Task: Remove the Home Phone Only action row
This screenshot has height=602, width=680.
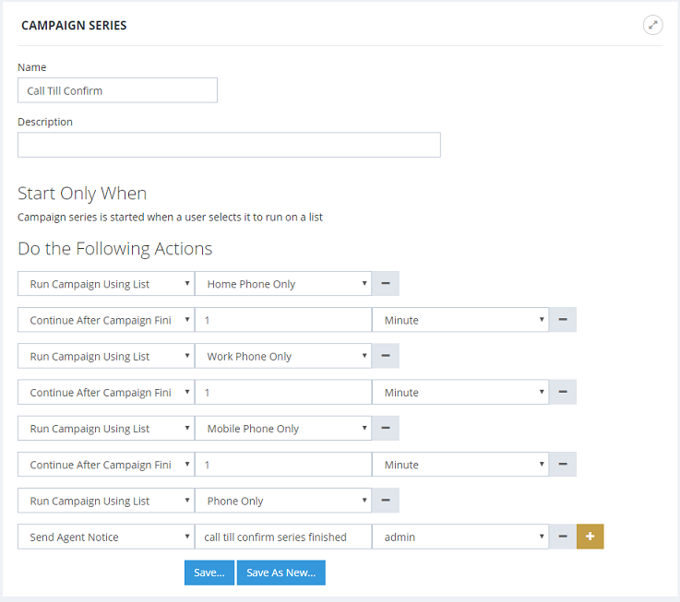Action: coord(385,284)
